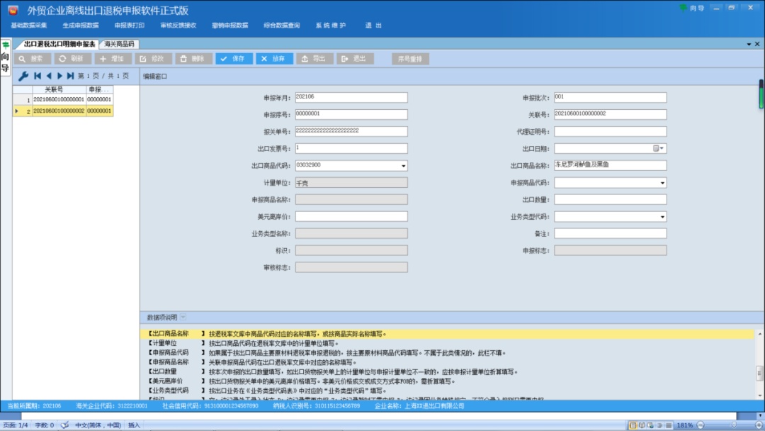Expand the 业务类型代码 dropdown

coord(662,217)
